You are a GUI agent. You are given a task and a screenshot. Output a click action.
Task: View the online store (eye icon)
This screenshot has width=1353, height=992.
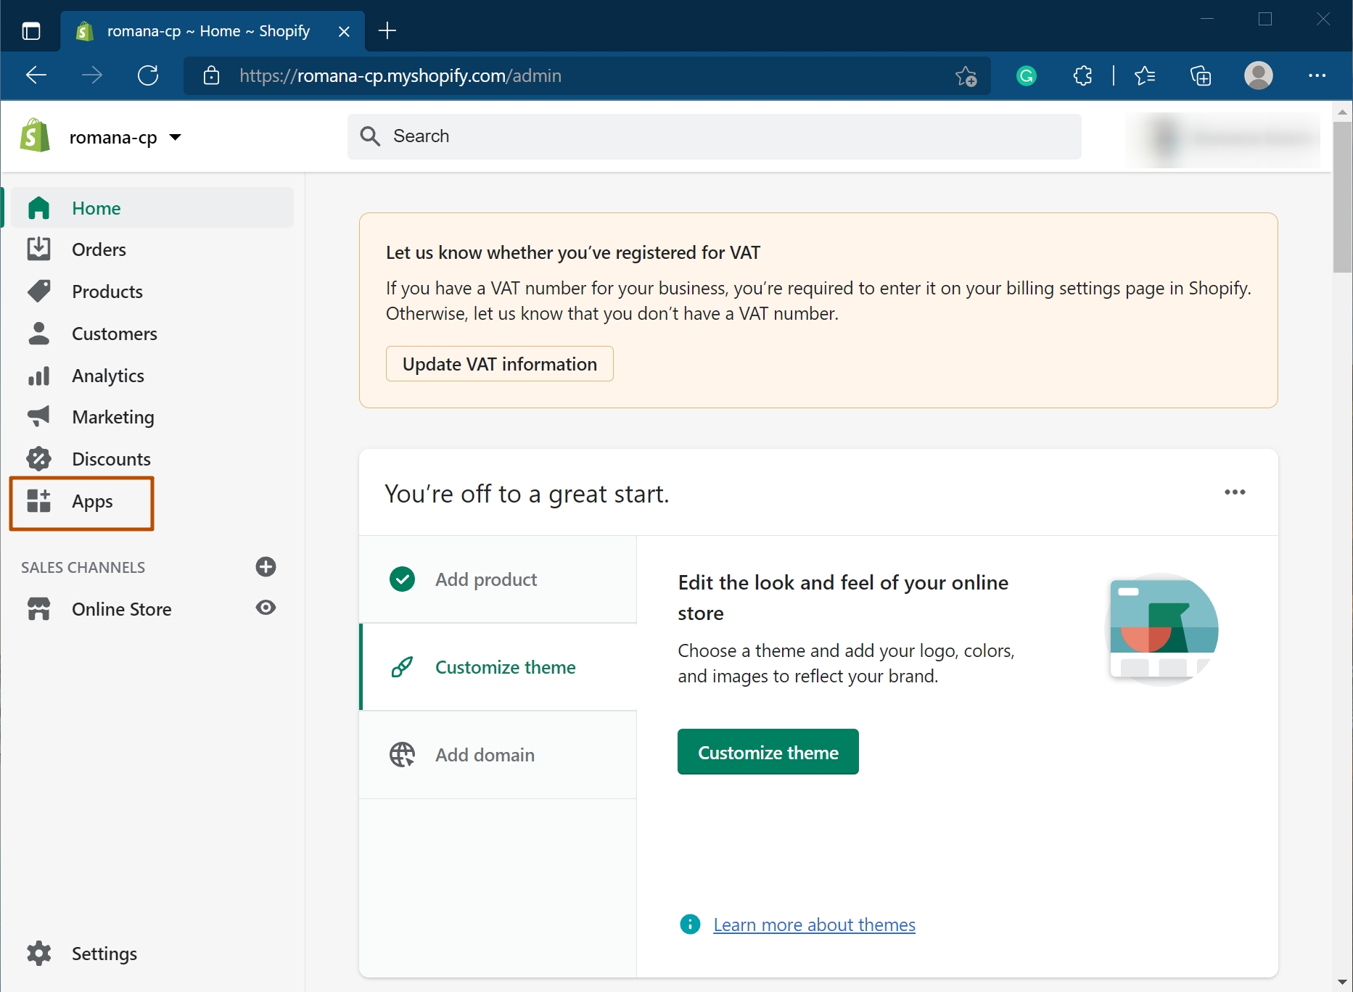[266, 608]
